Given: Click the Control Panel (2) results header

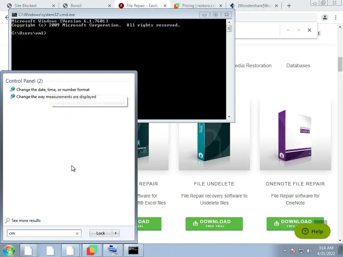Looking at the screenshot, I should tap(24, 81).
